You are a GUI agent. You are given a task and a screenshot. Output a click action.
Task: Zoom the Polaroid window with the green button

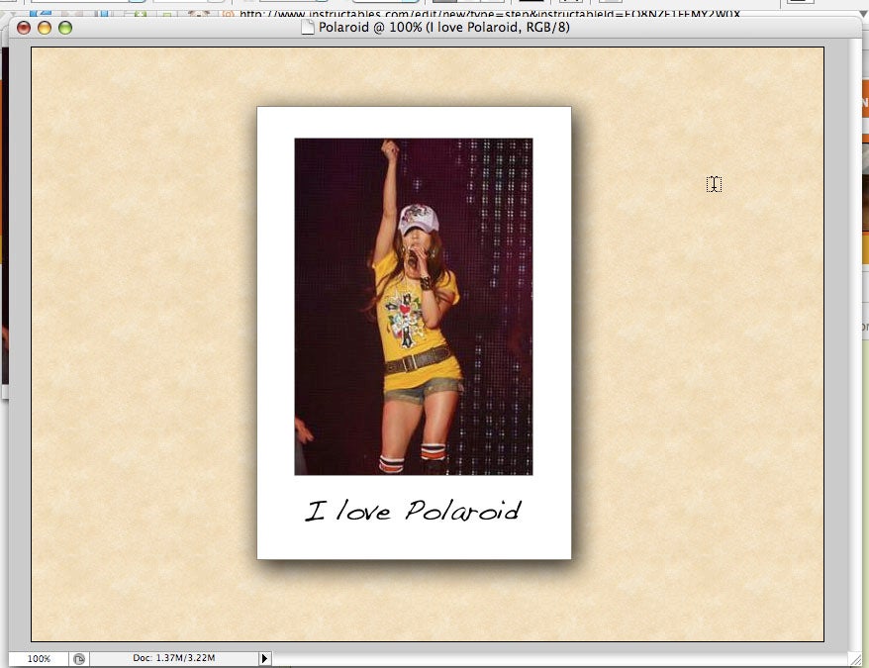tap(65, 27)
